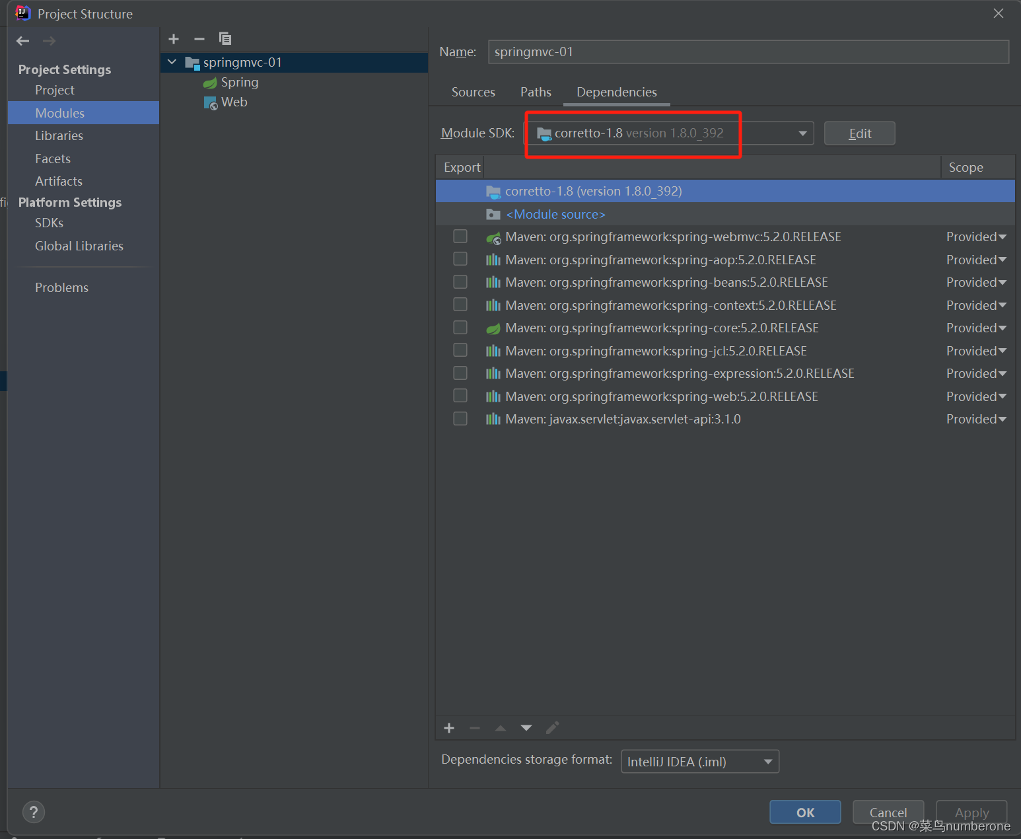This screenshot has height=839, width=1021.
Task: Change scope of javax.servlet-api dependency
Action: coord(976,419)
